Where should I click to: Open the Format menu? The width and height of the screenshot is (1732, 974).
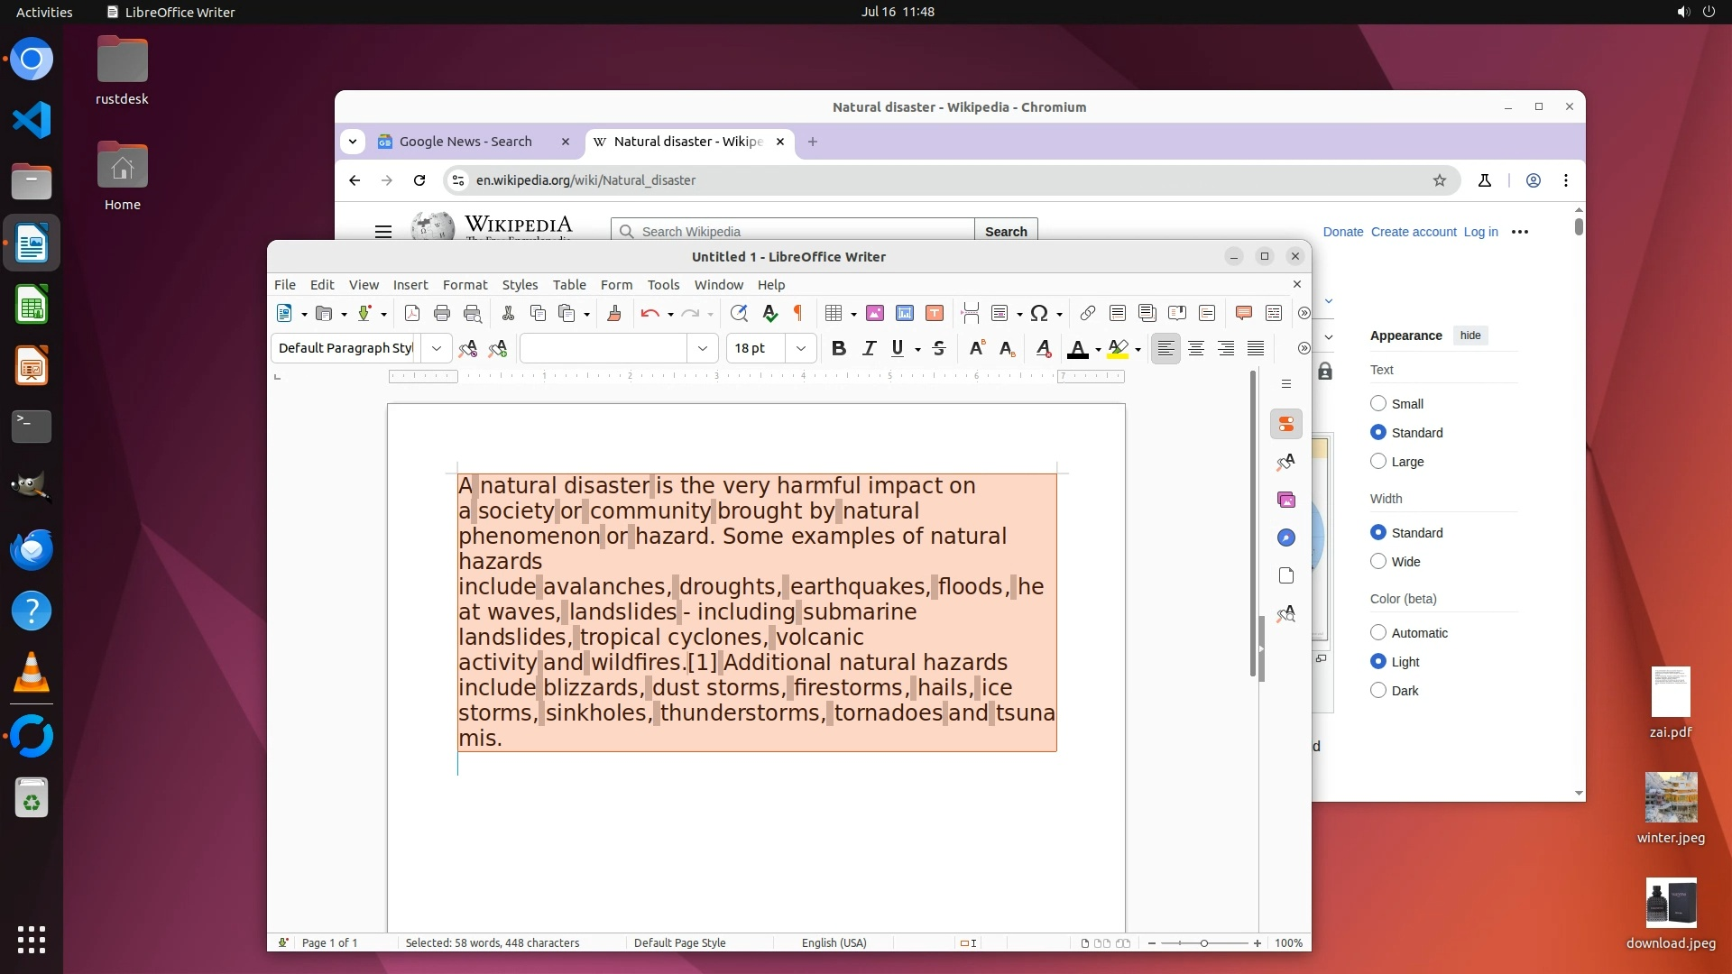tap(465, 285)
